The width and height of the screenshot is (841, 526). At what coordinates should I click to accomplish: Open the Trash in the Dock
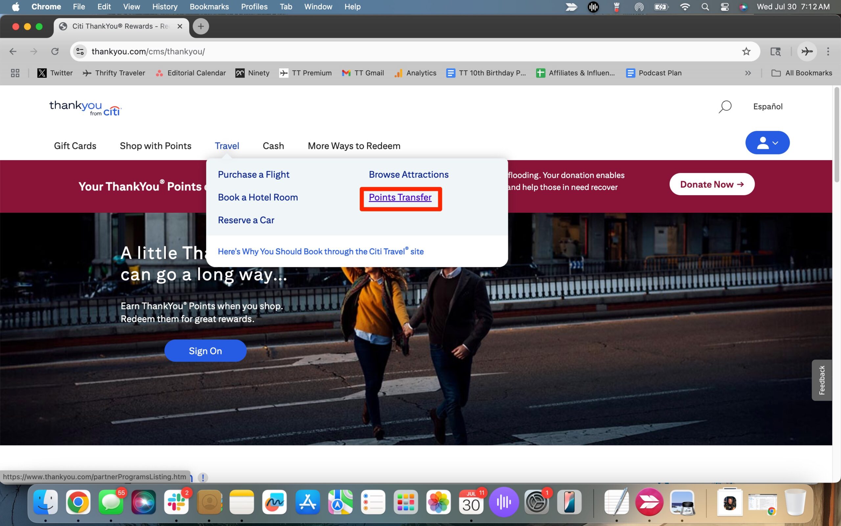[x=795, y=502]
